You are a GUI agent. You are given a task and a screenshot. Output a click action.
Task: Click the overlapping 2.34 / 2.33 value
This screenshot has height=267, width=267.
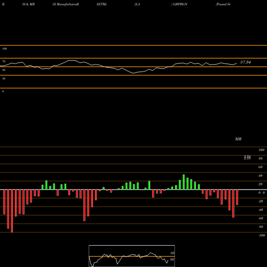tap(247, 158)
